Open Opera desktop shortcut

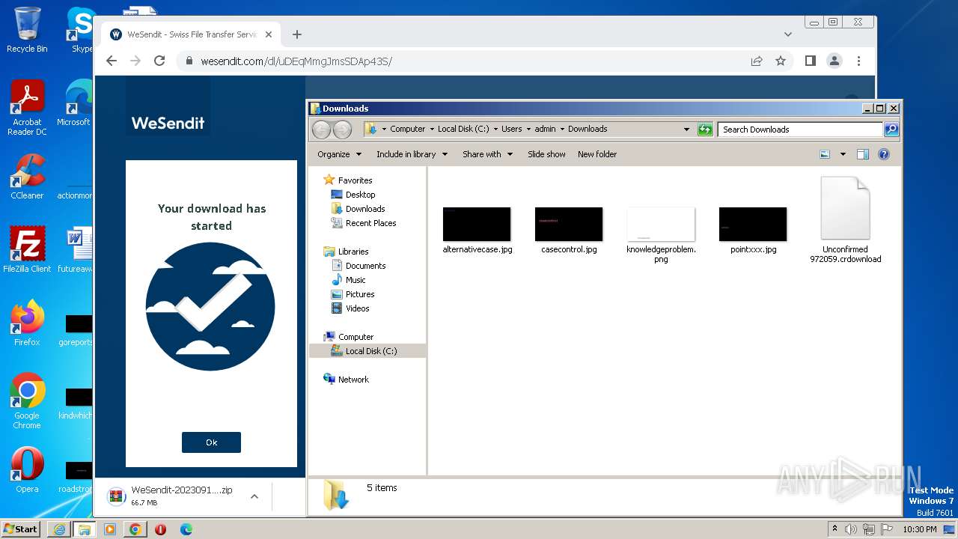27,470
